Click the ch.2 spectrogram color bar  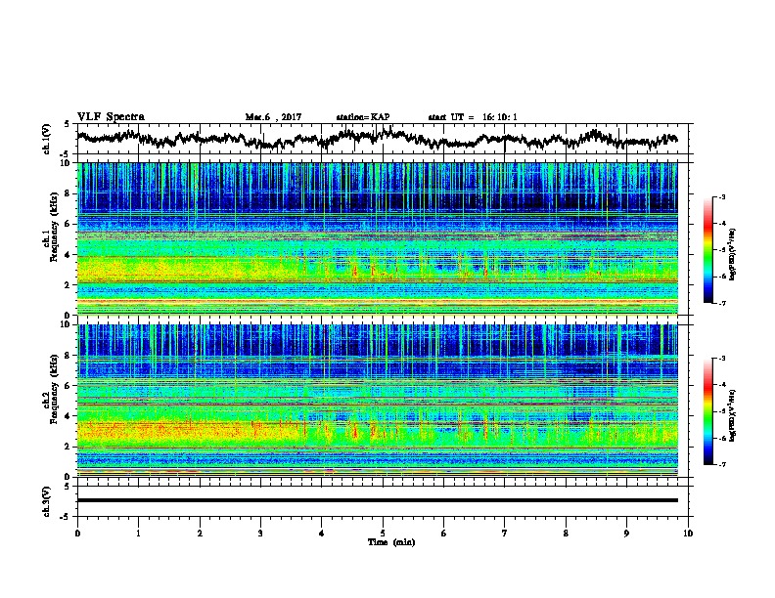tap(707, 411)
